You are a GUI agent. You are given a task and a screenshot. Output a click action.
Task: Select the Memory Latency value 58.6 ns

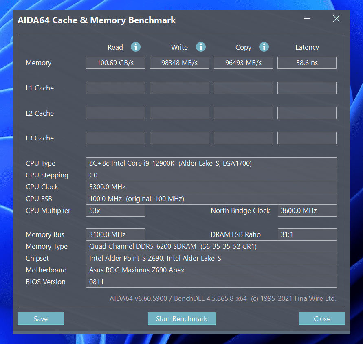pyautogui.click(x=307, y=63)
